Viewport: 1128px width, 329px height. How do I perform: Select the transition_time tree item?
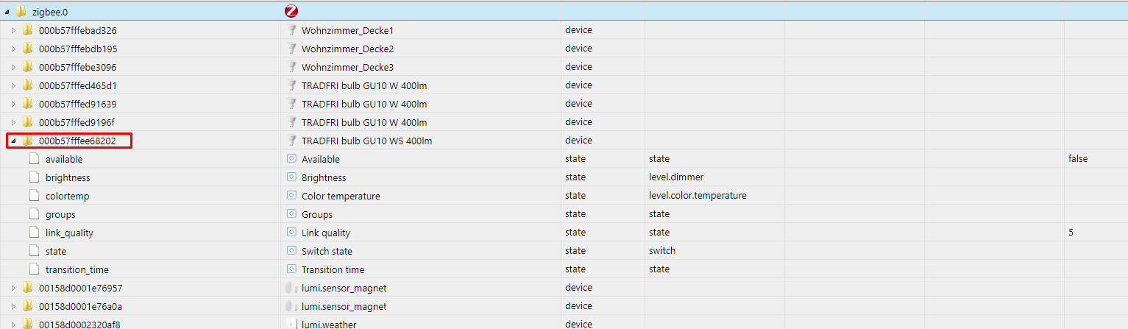pos(77,269)
